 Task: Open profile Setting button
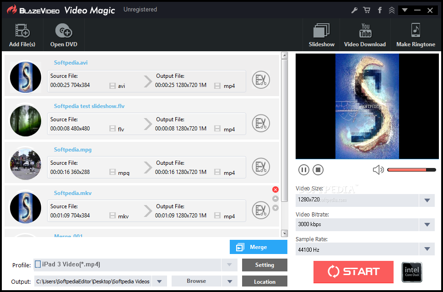265,265
